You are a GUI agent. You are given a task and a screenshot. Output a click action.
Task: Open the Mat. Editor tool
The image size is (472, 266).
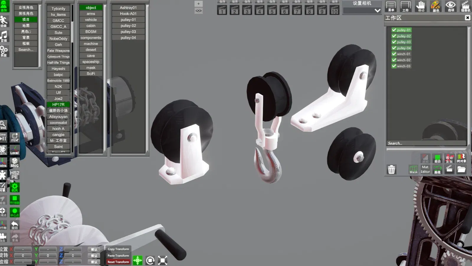(425, 169)
